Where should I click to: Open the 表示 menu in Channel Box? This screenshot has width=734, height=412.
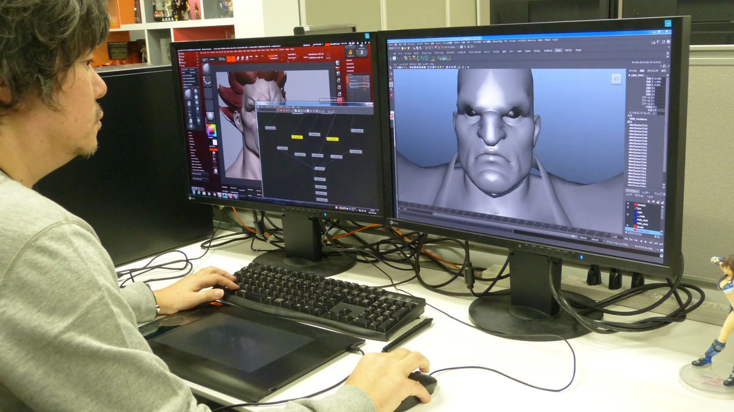(x=664, y=71)
